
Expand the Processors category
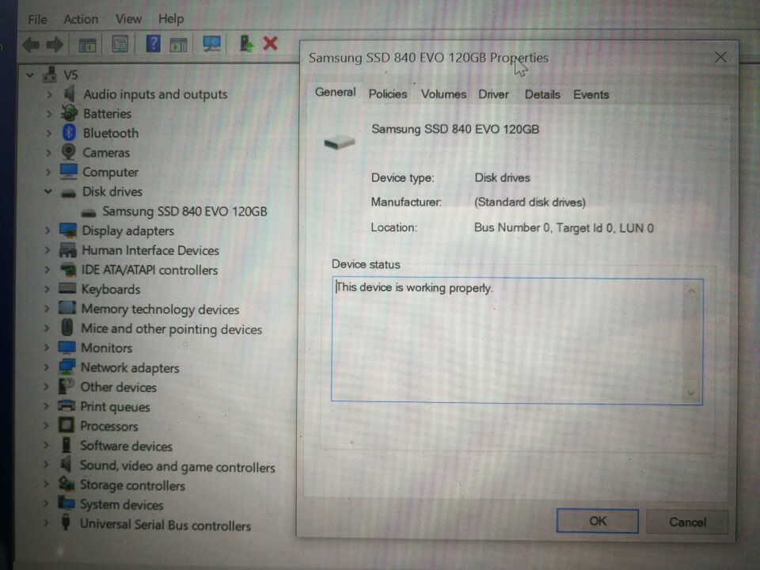pyautogui.click(x=46, y=426)
